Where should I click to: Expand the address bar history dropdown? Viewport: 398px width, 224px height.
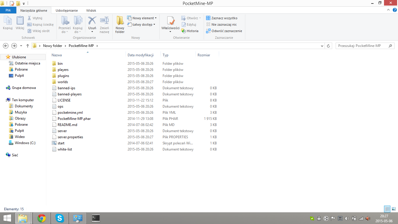pos(322,46)
